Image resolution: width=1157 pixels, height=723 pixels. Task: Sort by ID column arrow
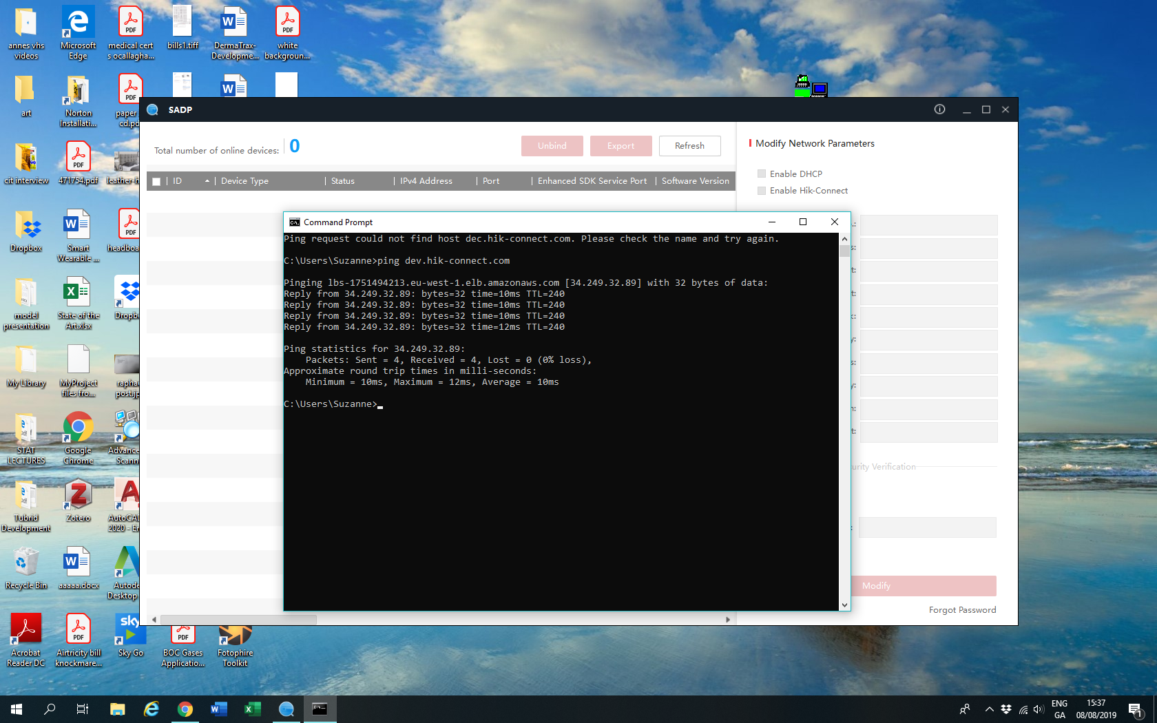click(207, 181)
